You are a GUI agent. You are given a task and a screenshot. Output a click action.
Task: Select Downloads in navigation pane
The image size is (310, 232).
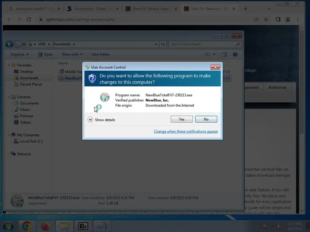pyautogui.click(x=29, y=78)
